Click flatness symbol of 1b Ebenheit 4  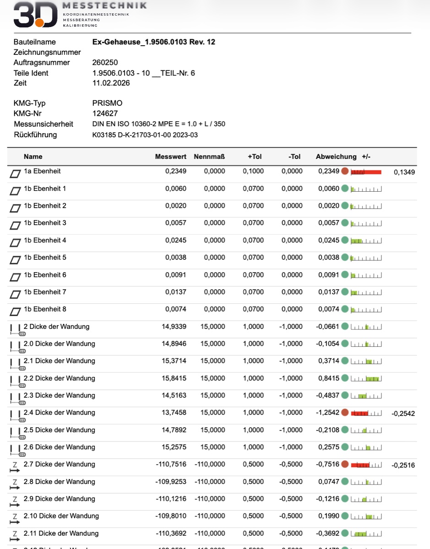(16, 243)
